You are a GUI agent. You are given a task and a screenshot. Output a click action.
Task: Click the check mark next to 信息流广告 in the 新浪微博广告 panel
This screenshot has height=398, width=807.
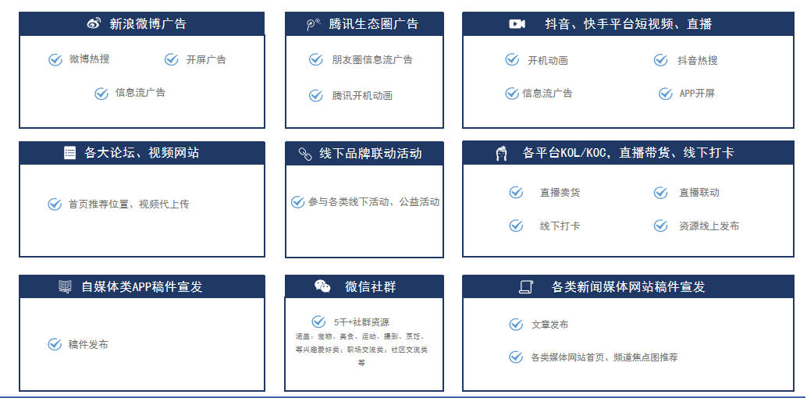point(101,94)
